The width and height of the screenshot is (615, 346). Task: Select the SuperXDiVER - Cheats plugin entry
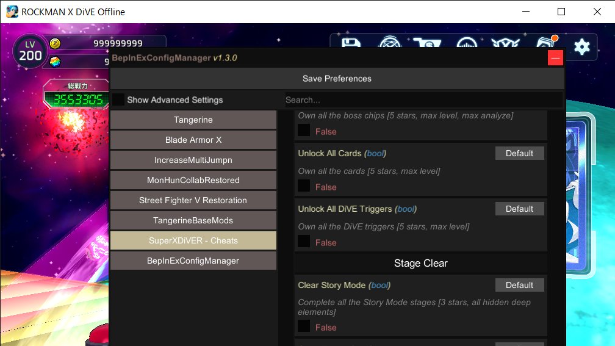click(193, 240)
